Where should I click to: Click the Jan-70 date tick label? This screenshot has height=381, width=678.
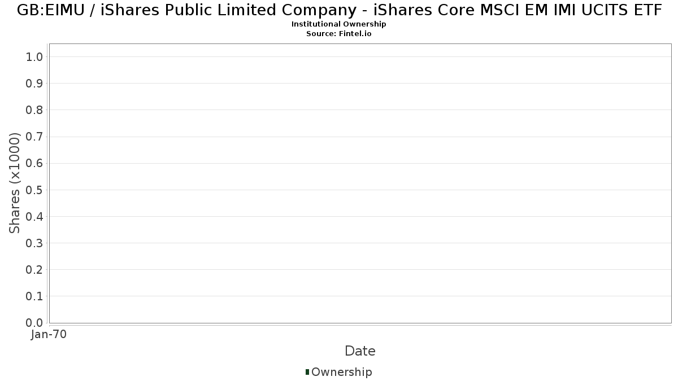[49, 334]
